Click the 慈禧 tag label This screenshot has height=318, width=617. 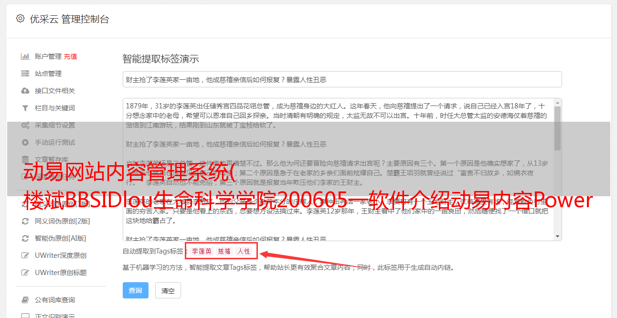(224, 251)
